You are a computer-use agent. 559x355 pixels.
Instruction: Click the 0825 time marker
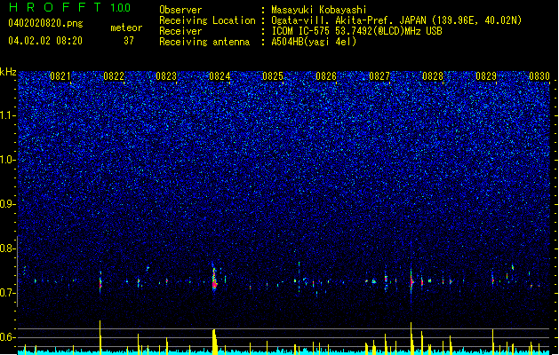273,76
